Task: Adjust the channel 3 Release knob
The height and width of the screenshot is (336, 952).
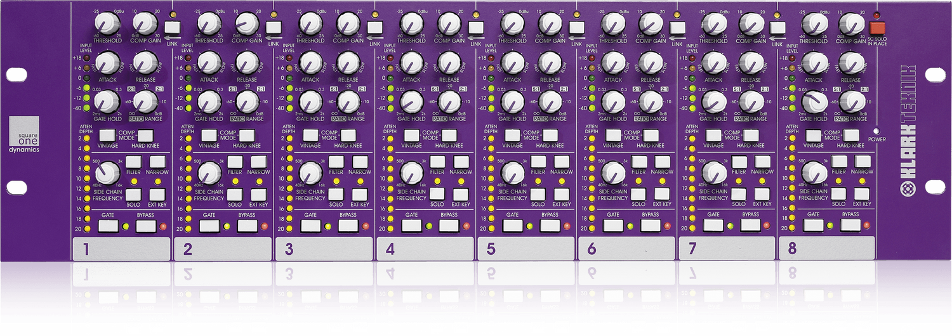Action: coord(348,63)
